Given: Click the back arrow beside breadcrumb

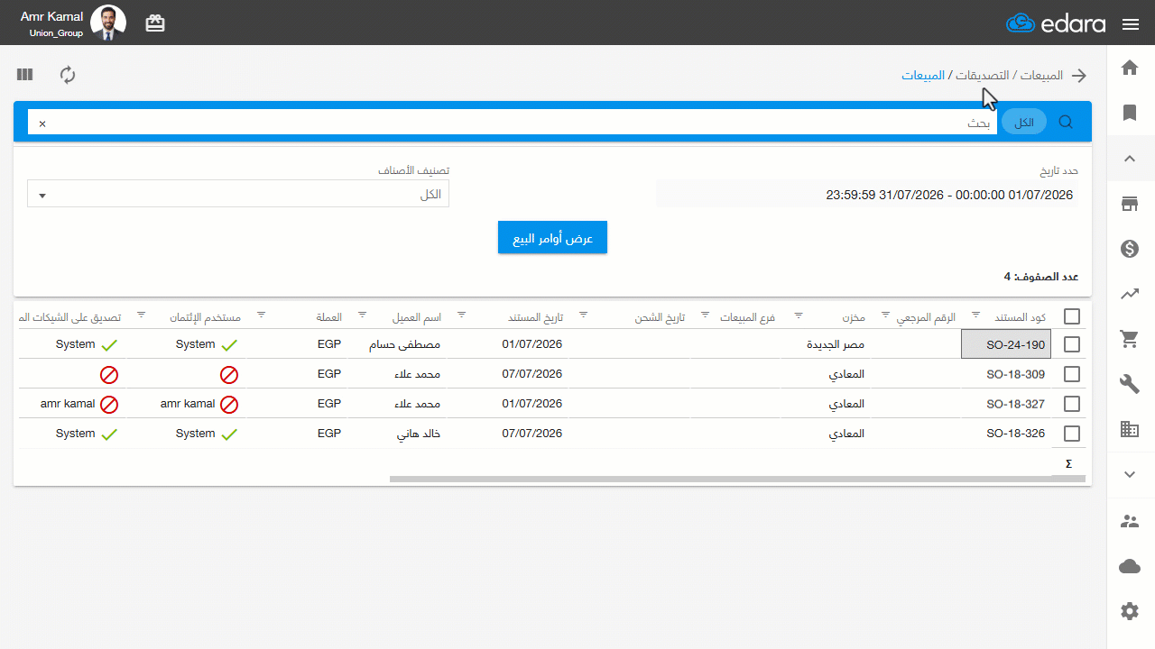Looking at the screenshot, I should (x=1078, y=76).
